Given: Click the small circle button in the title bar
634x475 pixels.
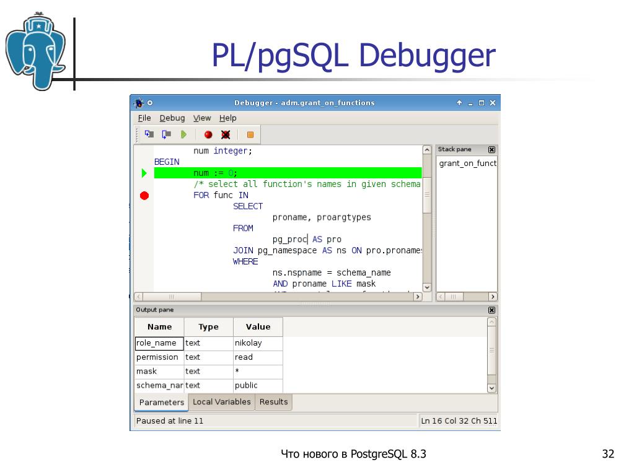Looking at the screenshot, I should 150,103.
